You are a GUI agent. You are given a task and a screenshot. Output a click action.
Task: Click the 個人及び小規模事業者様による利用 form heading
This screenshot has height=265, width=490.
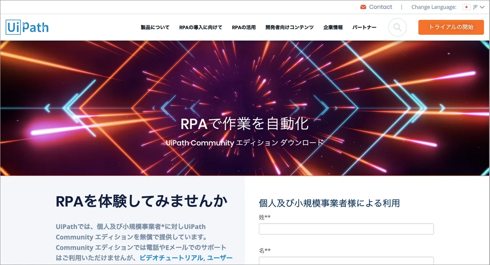(x=329, y=203)
